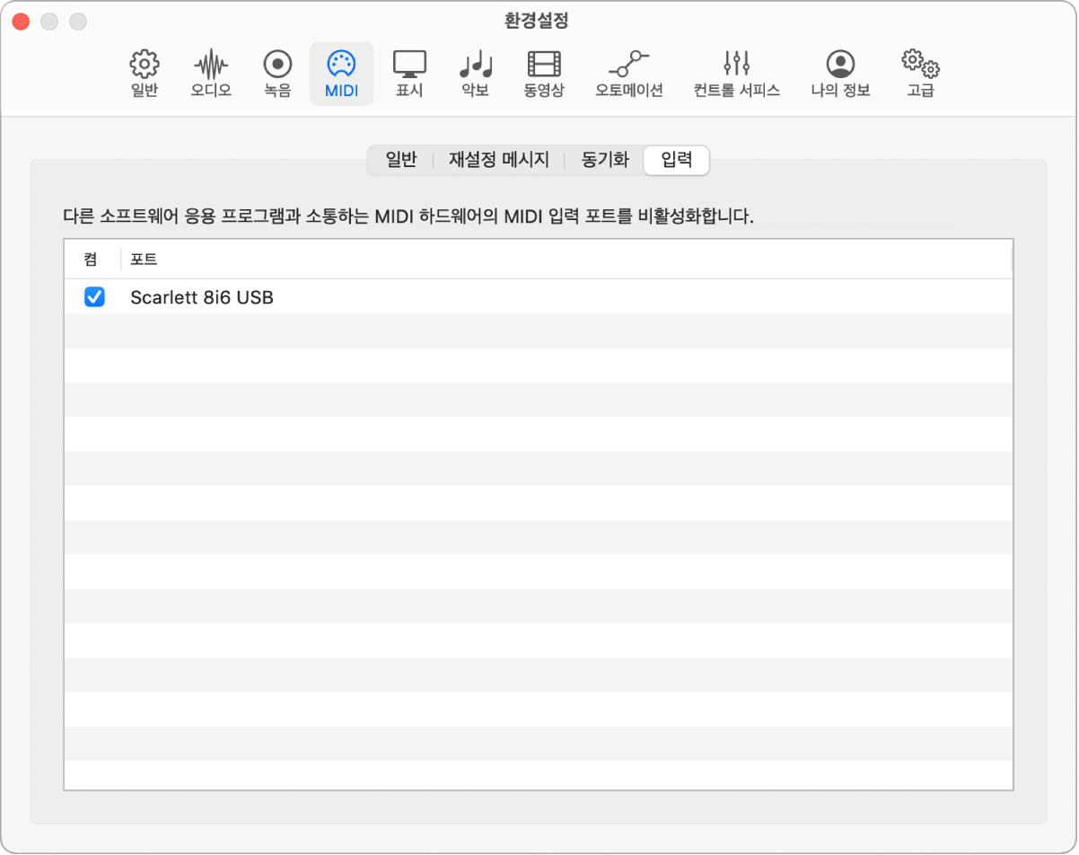Open the 오디오 waveform preferences
This screenshot has width=1079, height=855.
(x=211, y=74)
